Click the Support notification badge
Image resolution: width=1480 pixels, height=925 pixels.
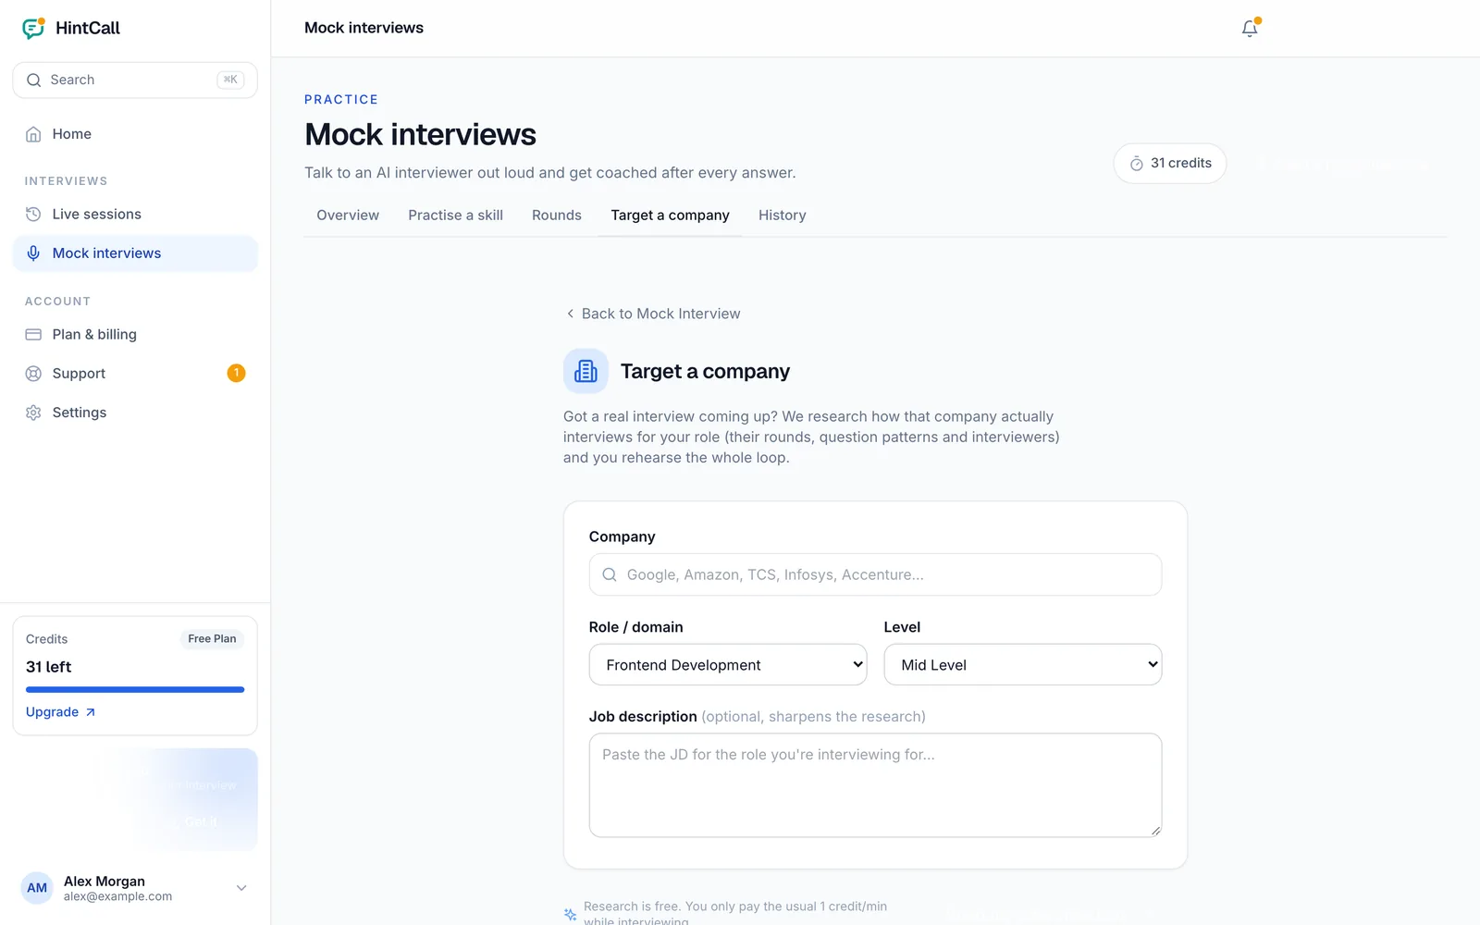point(236,373)
